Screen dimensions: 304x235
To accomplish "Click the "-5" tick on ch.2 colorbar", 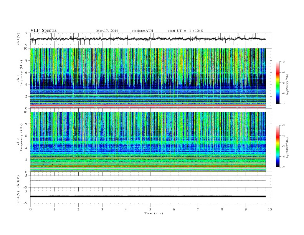I will 283,146.
